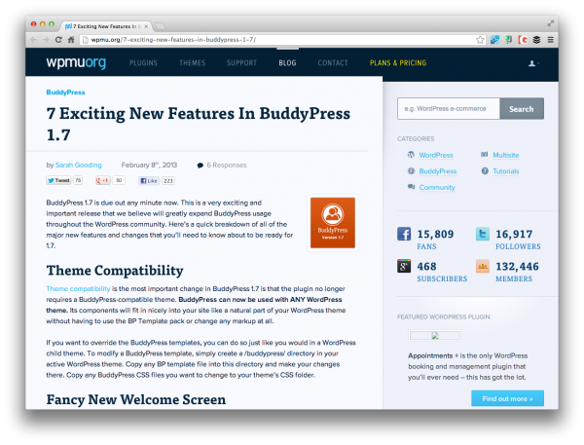The height and width of the screenshot is (445, 584).
Task: Click the browser forward arrow
Action: coord(46,40)
